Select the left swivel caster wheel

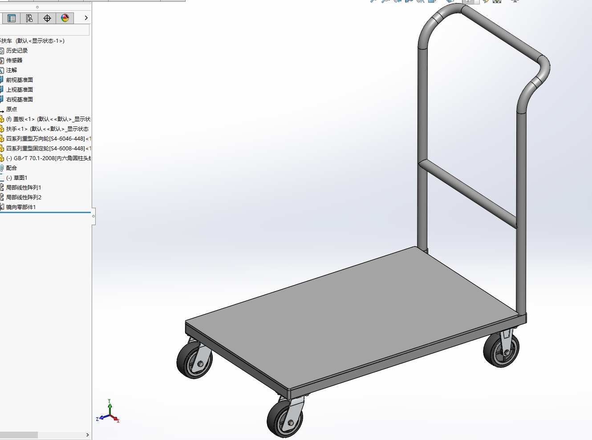pos(195,360)
